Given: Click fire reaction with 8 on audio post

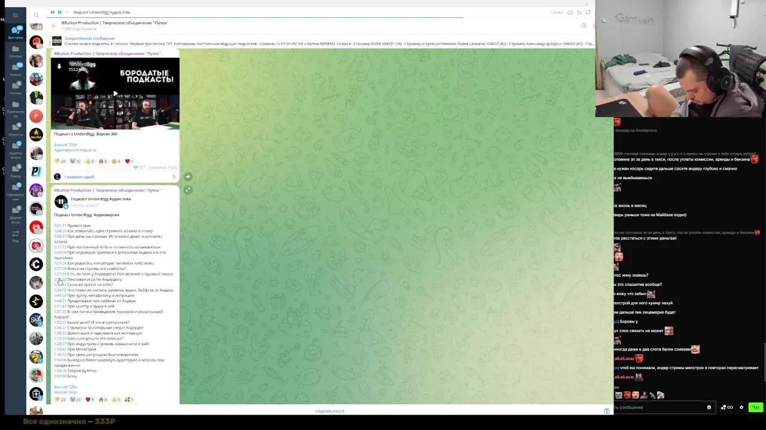Looking at the screenshot, I should [x=103, y=400].
